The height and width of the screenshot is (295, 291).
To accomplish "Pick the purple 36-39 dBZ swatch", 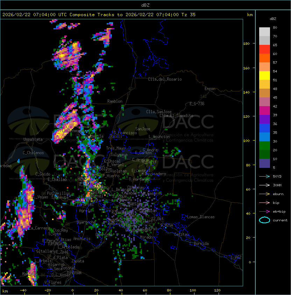I will (264, 119).
